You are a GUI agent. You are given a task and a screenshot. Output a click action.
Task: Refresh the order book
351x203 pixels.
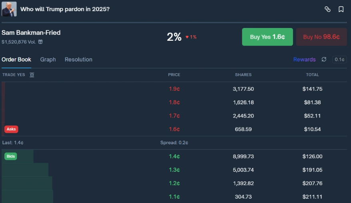[x=324, y=60]
